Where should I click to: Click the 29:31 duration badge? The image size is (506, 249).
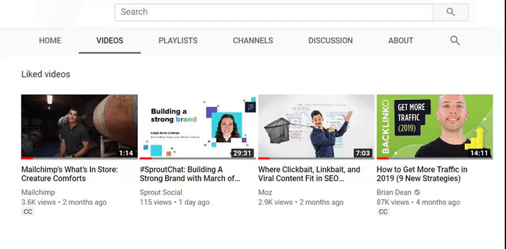click(x=242, y=153)
